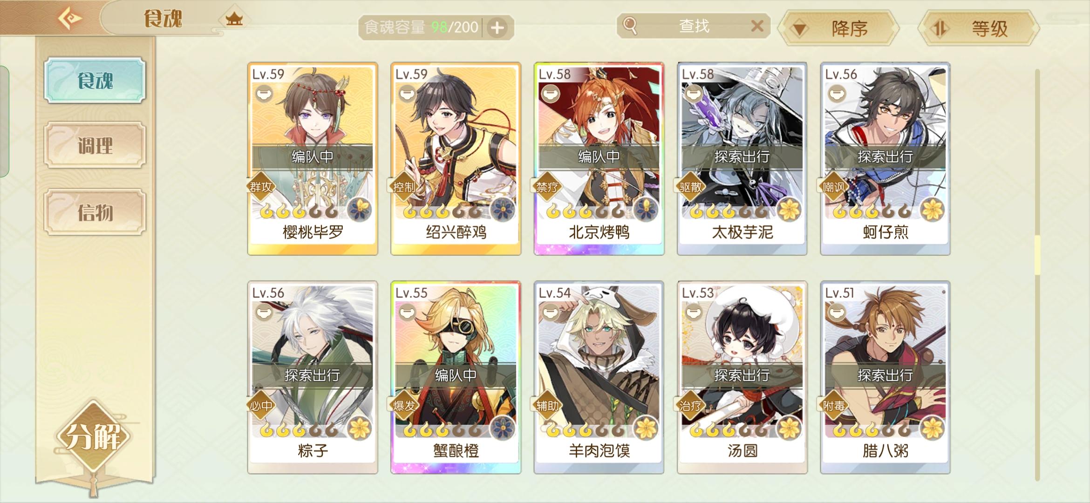Open the 等级 sort criteria dropdown
The image size is (1090, 503).
click(x=979, y=29)
